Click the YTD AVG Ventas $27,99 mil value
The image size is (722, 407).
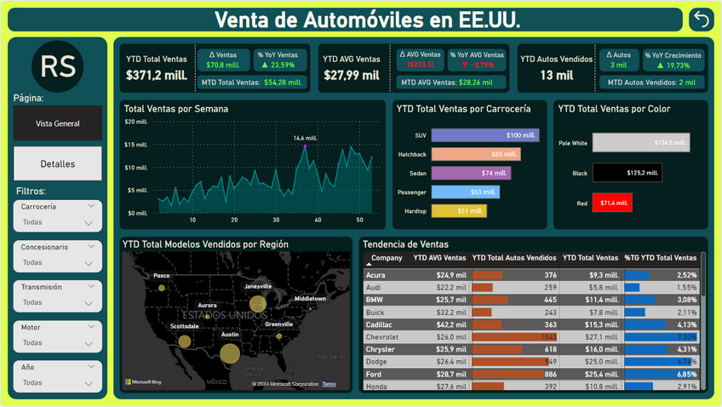point(352,76)
